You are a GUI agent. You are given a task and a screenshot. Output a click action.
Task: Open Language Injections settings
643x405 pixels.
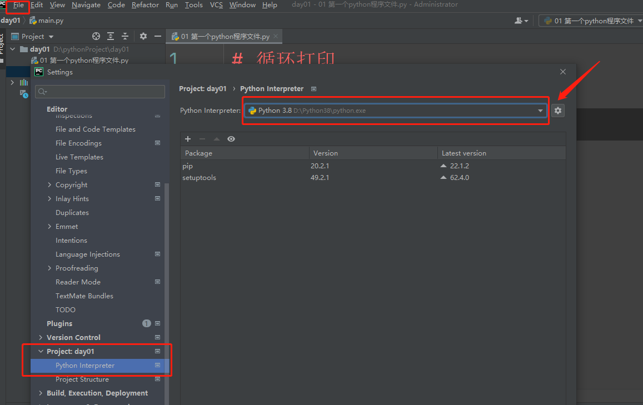(x=88, y=254)
